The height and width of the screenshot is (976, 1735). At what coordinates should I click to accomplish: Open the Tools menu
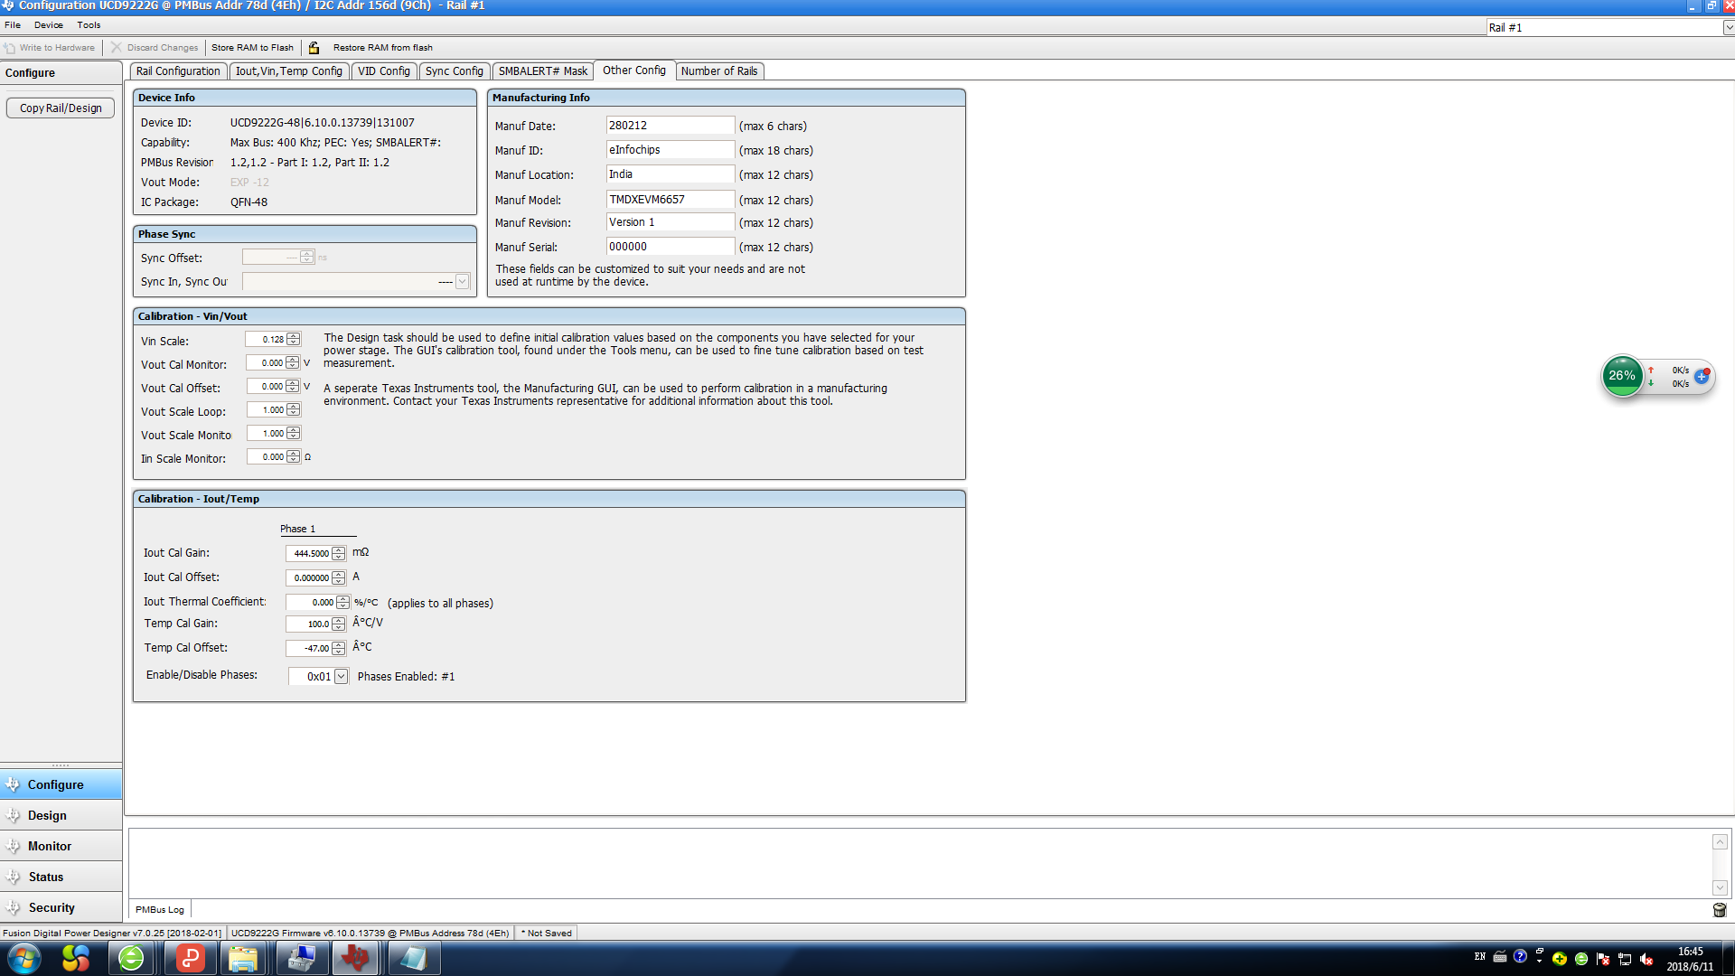click(89, 25)
